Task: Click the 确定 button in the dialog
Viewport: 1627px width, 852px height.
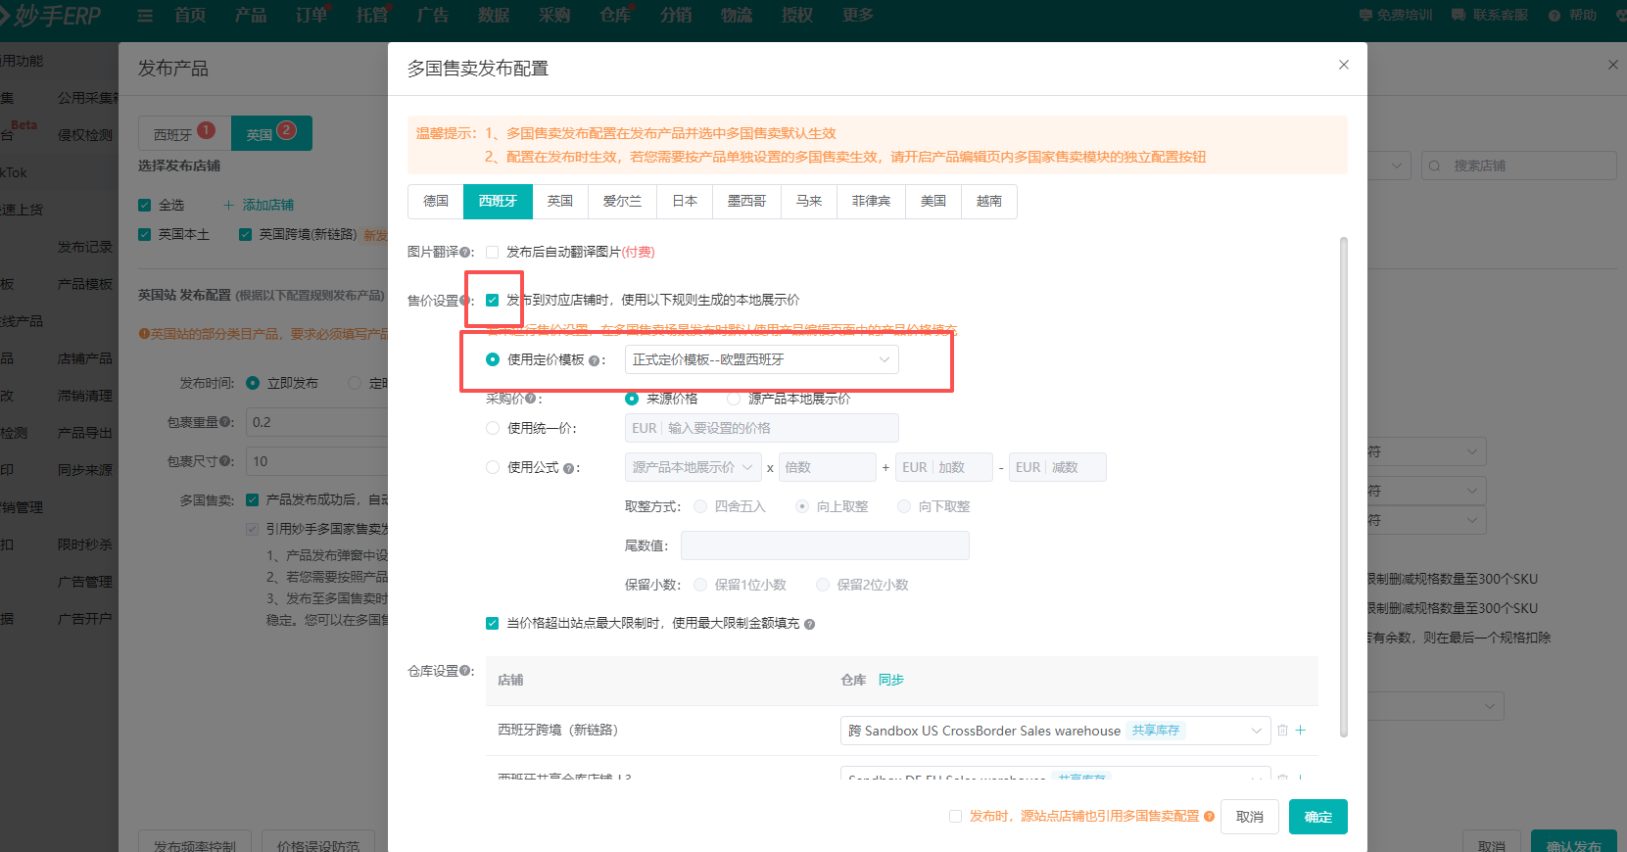Action: tap(1317, 817)
